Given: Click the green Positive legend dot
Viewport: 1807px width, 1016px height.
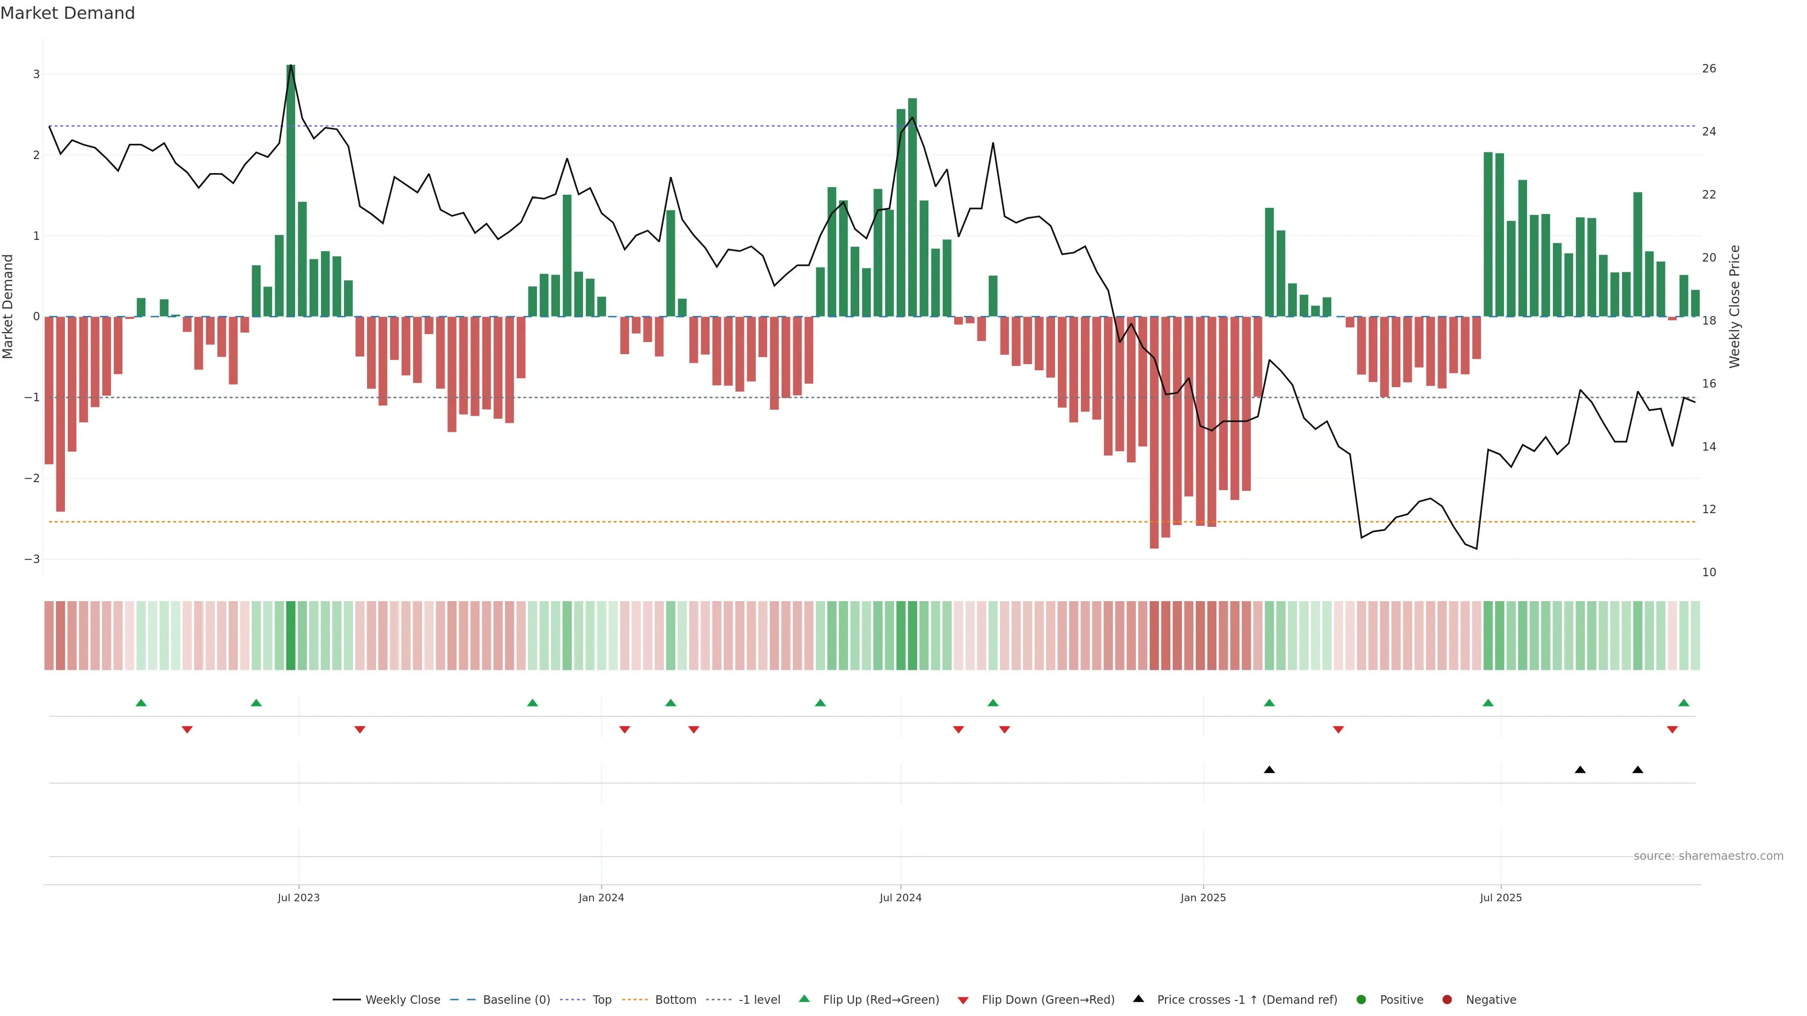Looking at the screenshot, I should [x=1361, y=999].
